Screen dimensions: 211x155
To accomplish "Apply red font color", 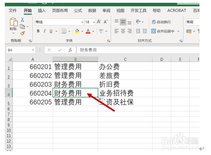I will (x=88, y=31).
